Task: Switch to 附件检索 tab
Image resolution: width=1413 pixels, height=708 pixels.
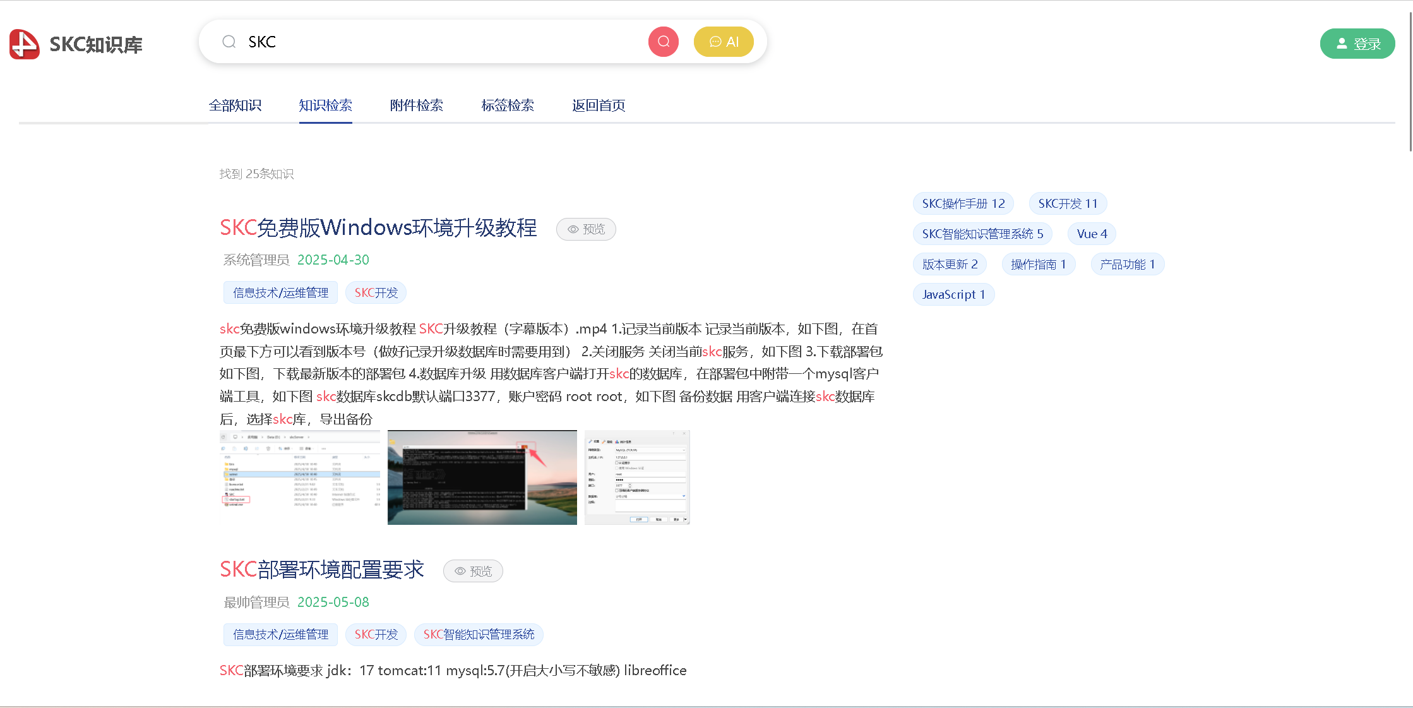Action: pos(416,105)
